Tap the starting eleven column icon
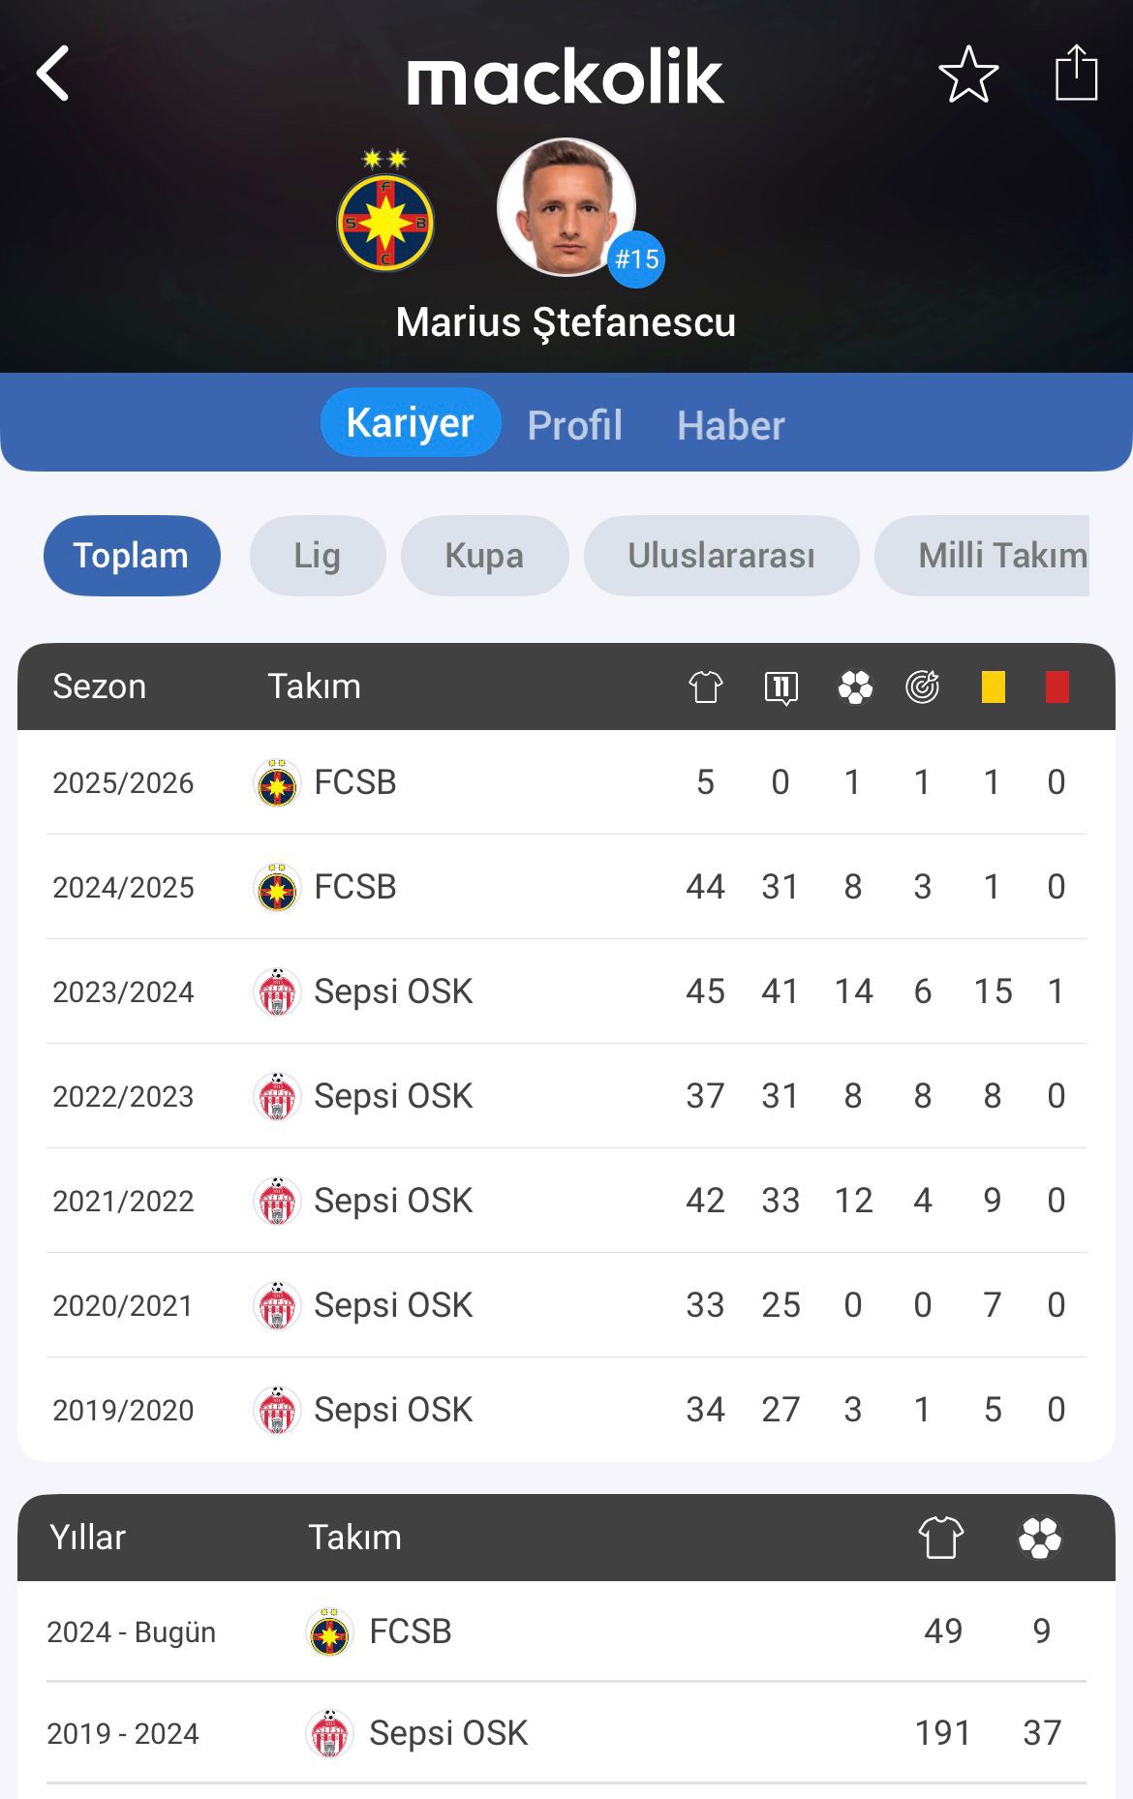The height and width of the screenshot is (1799, 1133). (781, 687)
